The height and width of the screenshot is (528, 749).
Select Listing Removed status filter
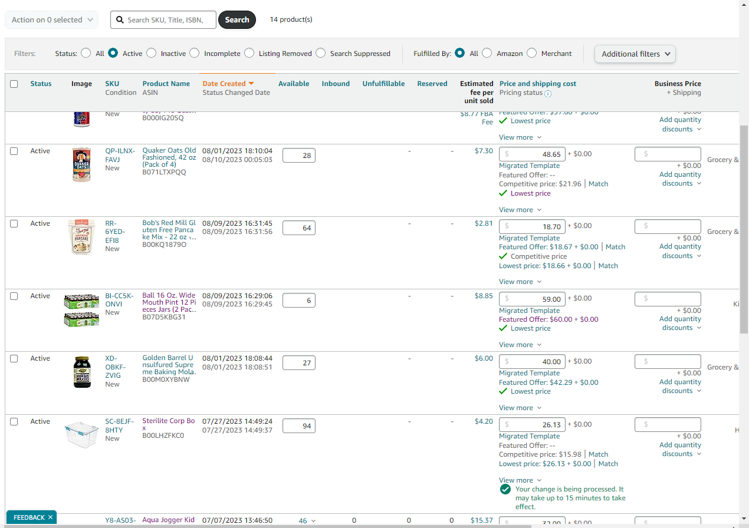[249, 53]
